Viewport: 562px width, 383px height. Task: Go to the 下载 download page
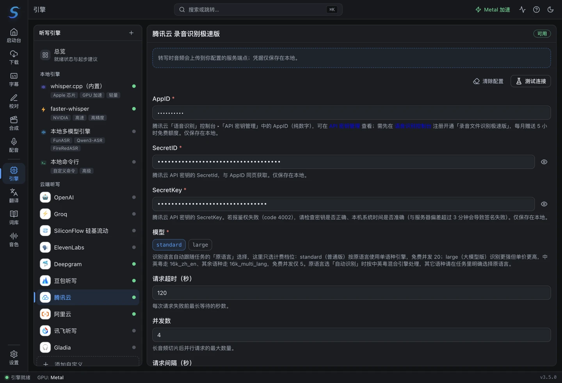tap(14, 57)
